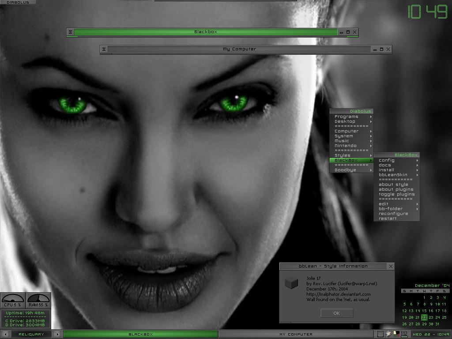
Task: Open the config submenu in BlackBox menu
Action: [397, 160]
